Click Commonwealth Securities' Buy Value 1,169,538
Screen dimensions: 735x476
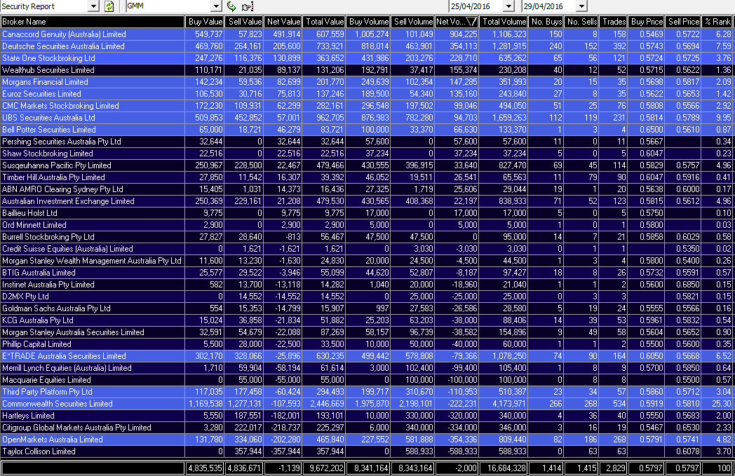coord(205,404)
